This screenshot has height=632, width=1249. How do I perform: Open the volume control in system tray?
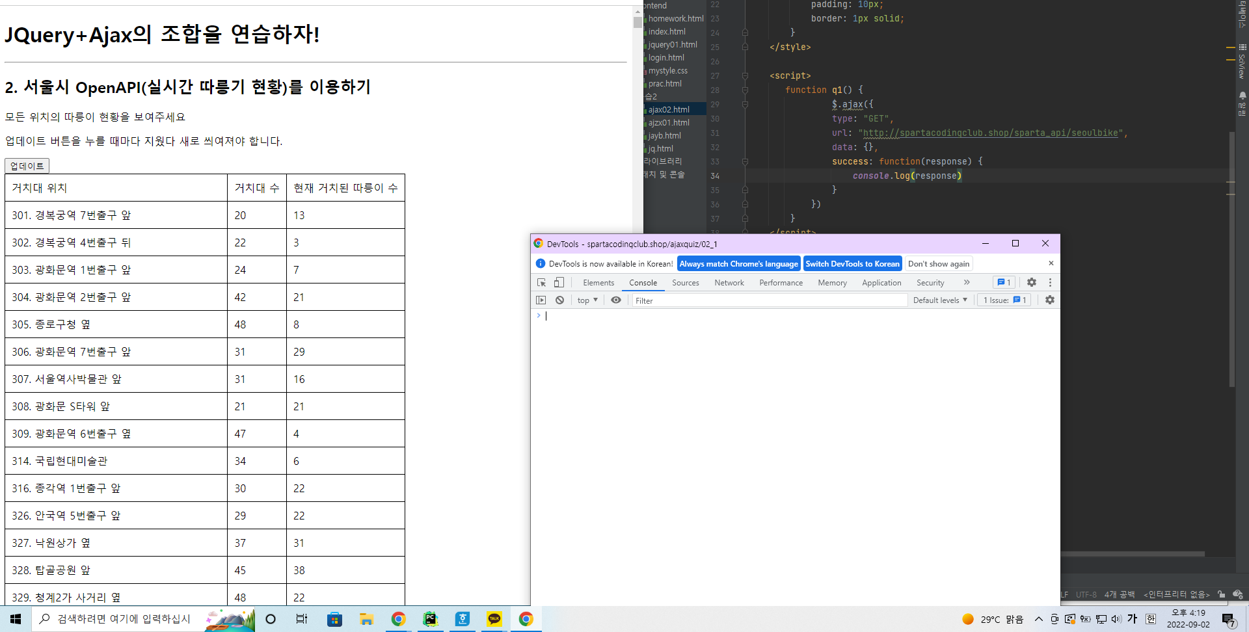[x=1116, y=619]
